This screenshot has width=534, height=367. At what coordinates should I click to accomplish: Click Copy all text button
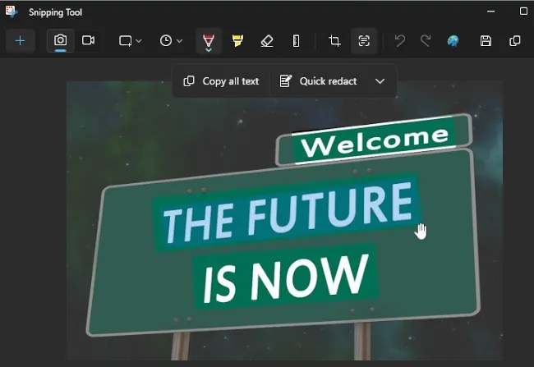coord(221,81)
